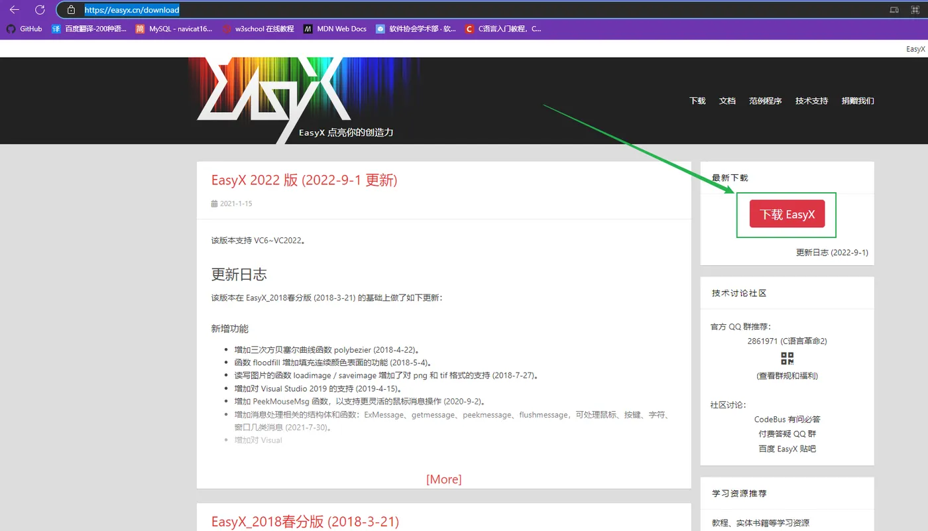Viewport: 928px width, 531px height.
Task: Open the 范例程序 navigation menu item
Action: click(766, 101)
